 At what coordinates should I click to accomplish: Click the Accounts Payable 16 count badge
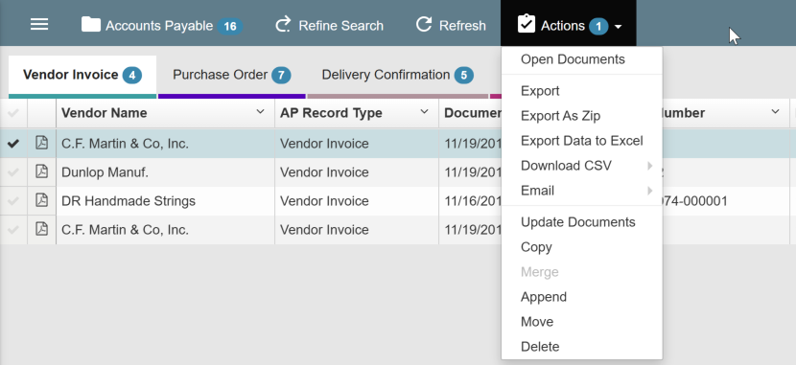230,26
